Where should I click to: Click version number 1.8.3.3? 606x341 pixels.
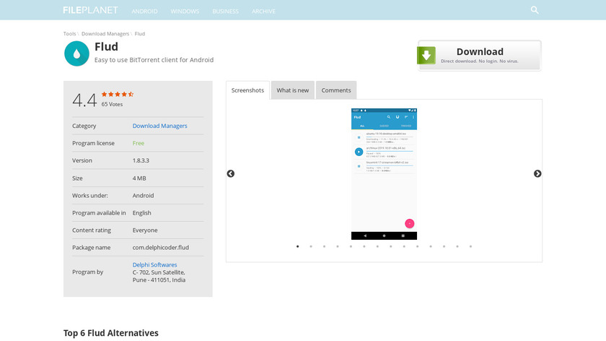click(141, 160)
